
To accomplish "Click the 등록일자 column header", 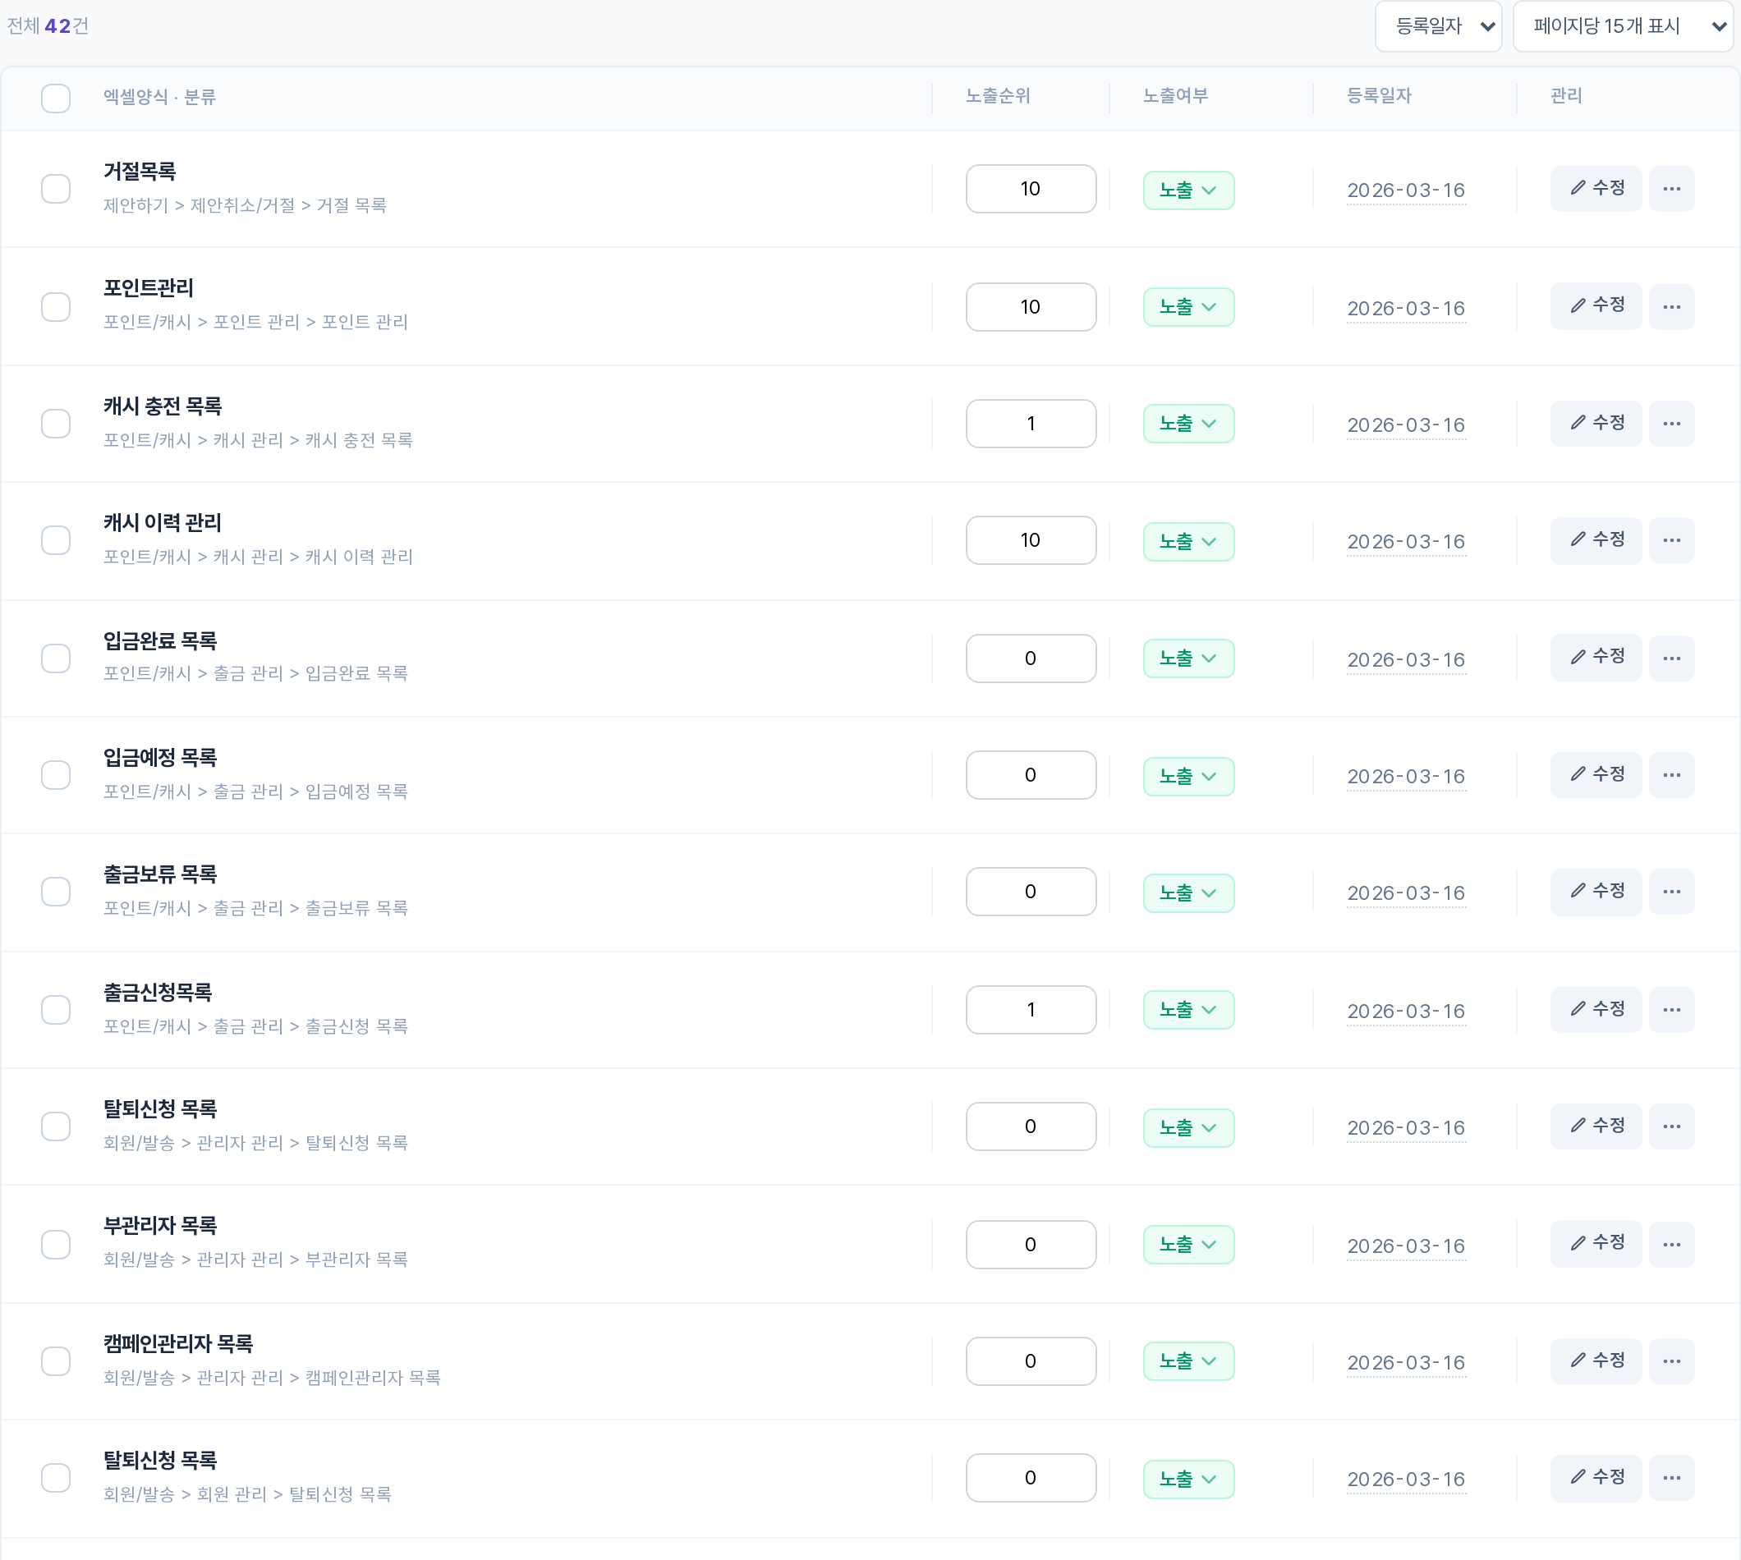I will (1378, 96).
